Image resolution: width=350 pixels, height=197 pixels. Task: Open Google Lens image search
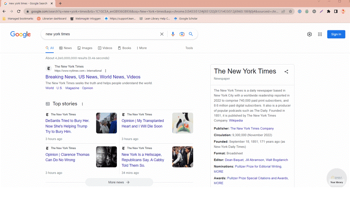coord(182,34)
